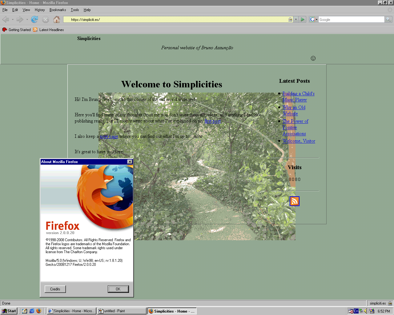394x315 pixels.
Task: Click the 'Welcome to Simplicities' heading
Action: pyautogui.click(x=172, y=84)
